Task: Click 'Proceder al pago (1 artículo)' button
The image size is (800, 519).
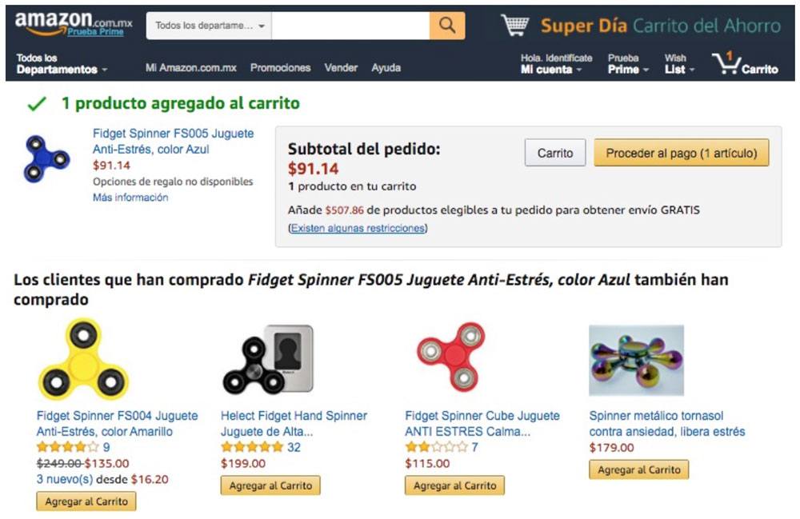Action: (681, 153)
